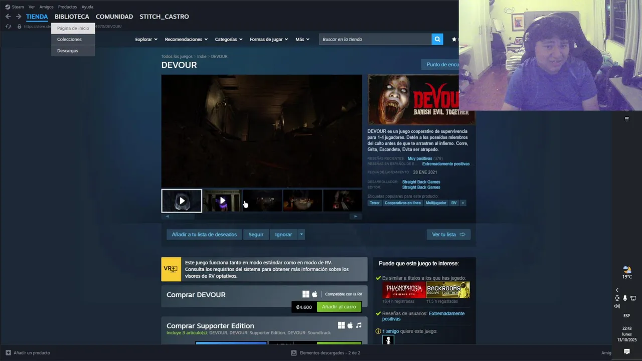
Task: Open Backrooms Escape Together capsule
Action: point(448,290)
